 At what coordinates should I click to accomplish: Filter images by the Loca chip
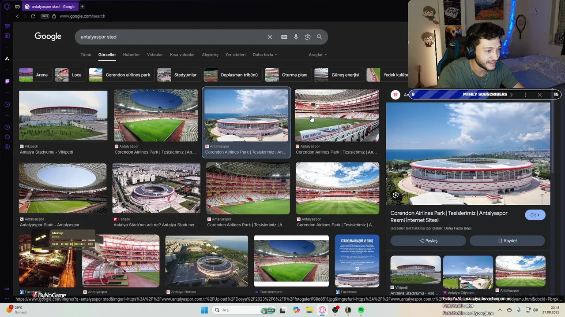(71, 75)
